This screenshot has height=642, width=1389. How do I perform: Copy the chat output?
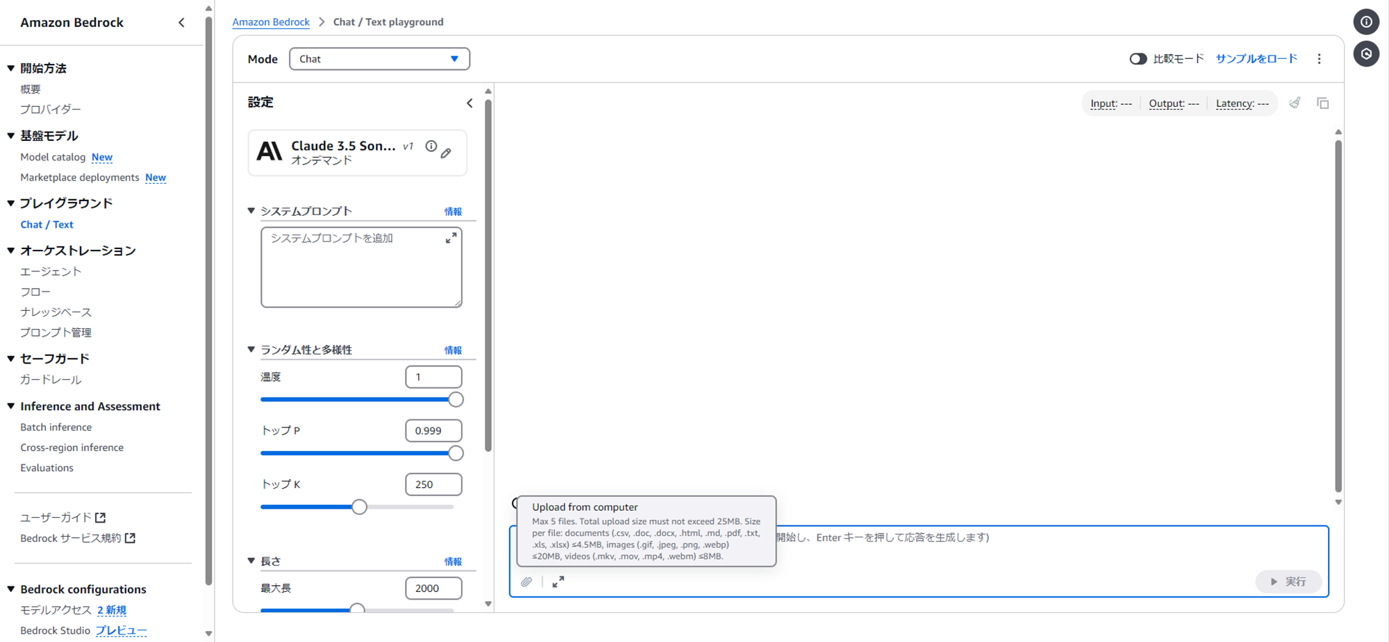pyautogui.click(x=1323, y=103)
